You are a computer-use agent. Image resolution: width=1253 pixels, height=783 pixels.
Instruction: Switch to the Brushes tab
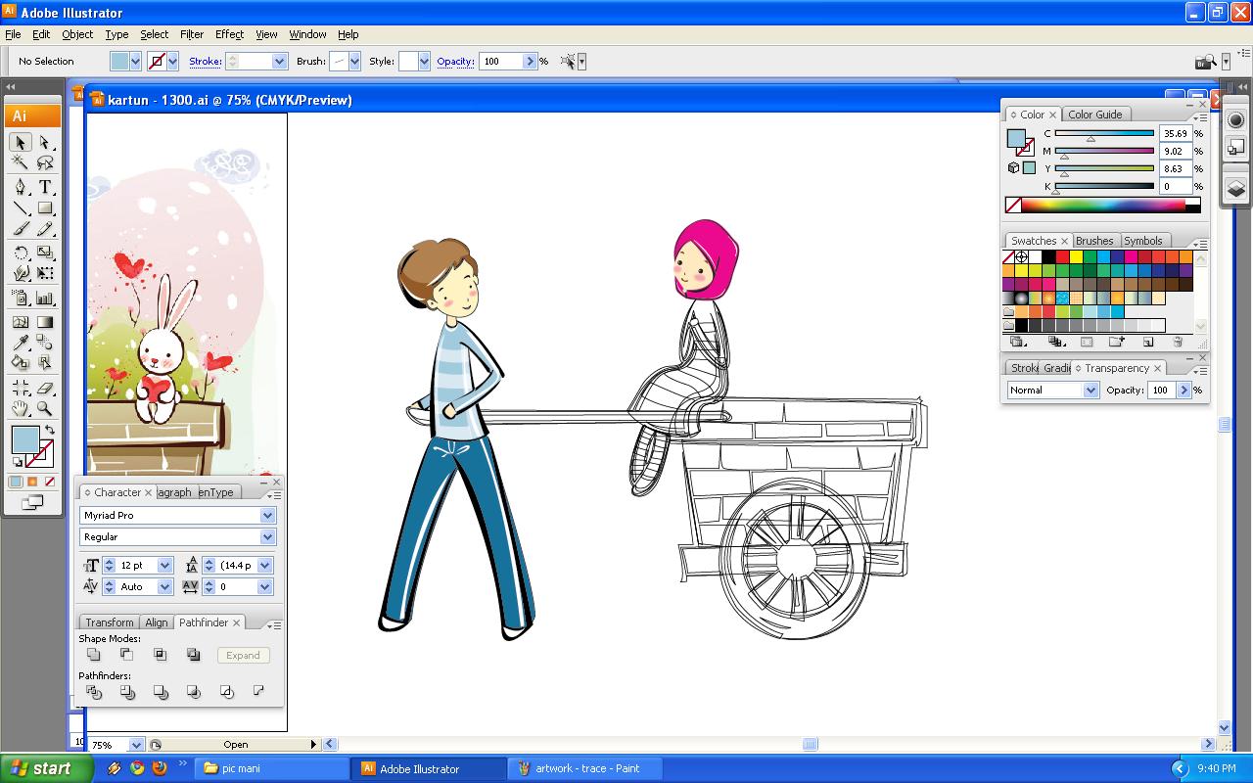click(1093, 241)
